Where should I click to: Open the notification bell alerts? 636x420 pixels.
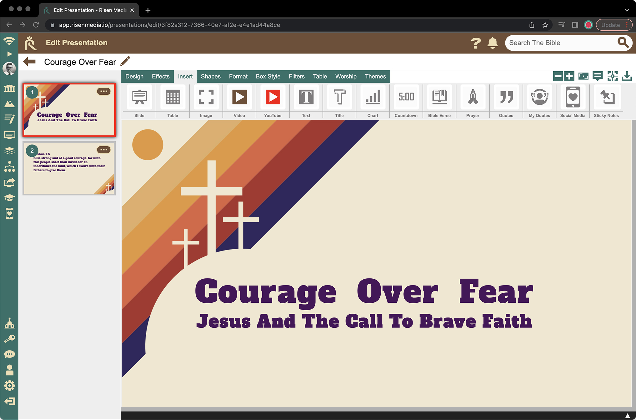point(493,43)
